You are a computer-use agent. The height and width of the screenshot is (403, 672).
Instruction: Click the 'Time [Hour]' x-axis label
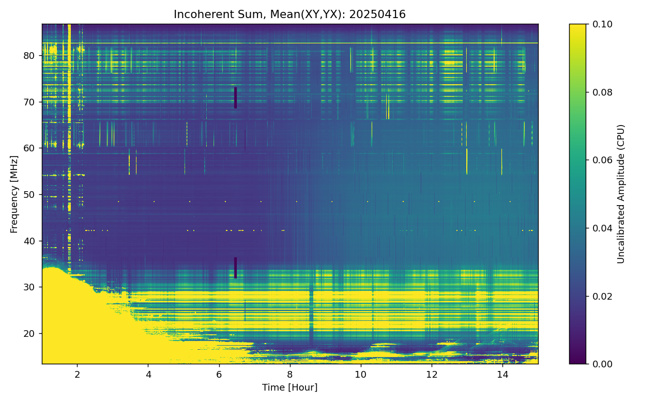(289, 388)
